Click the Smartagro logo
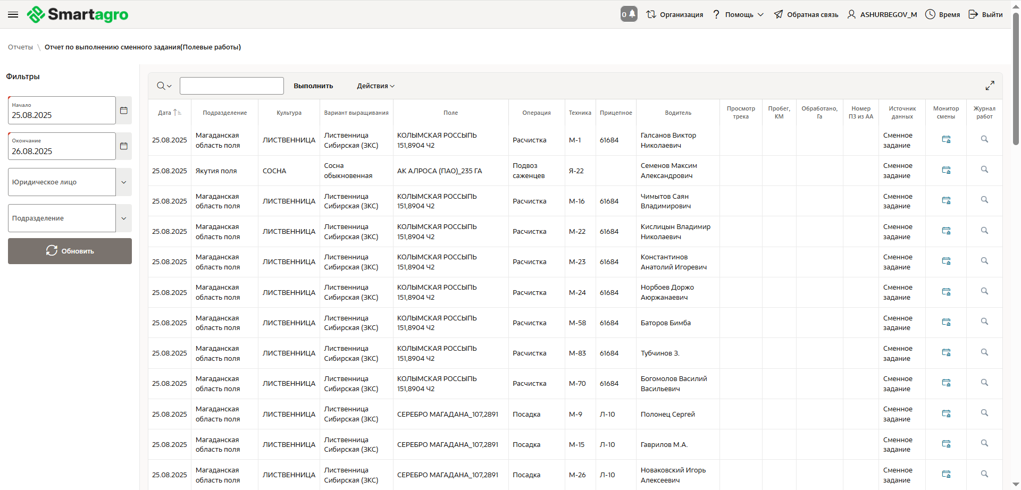1021x490 pixels. 78,15
